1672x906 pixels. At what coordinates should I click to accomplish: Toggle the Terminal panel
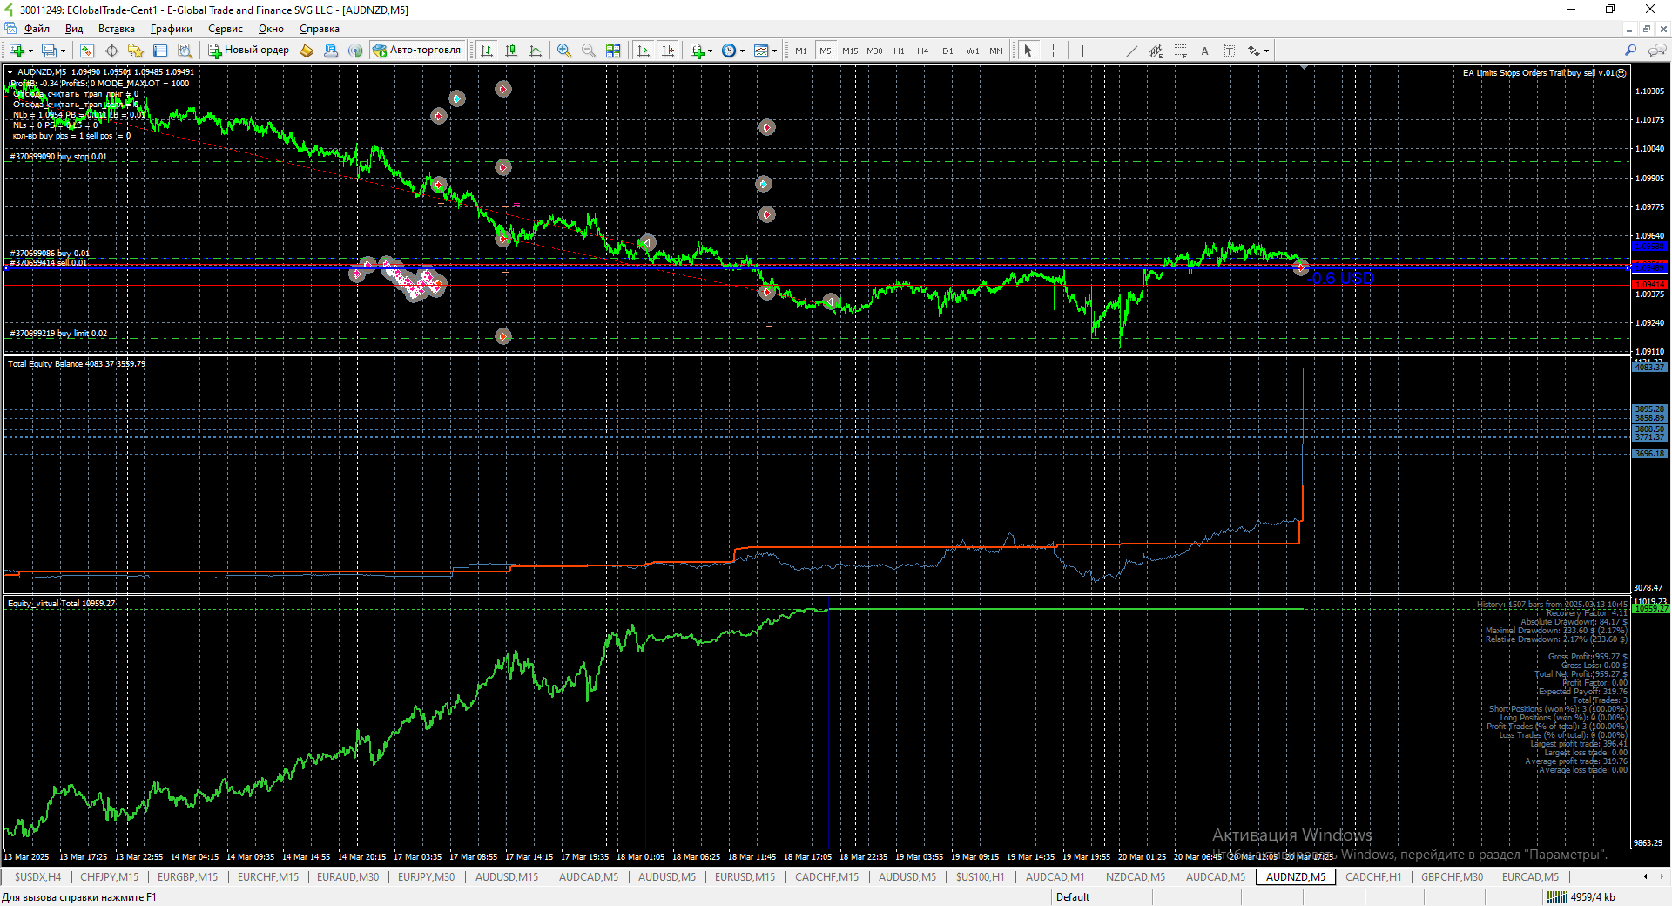(160, 51)
